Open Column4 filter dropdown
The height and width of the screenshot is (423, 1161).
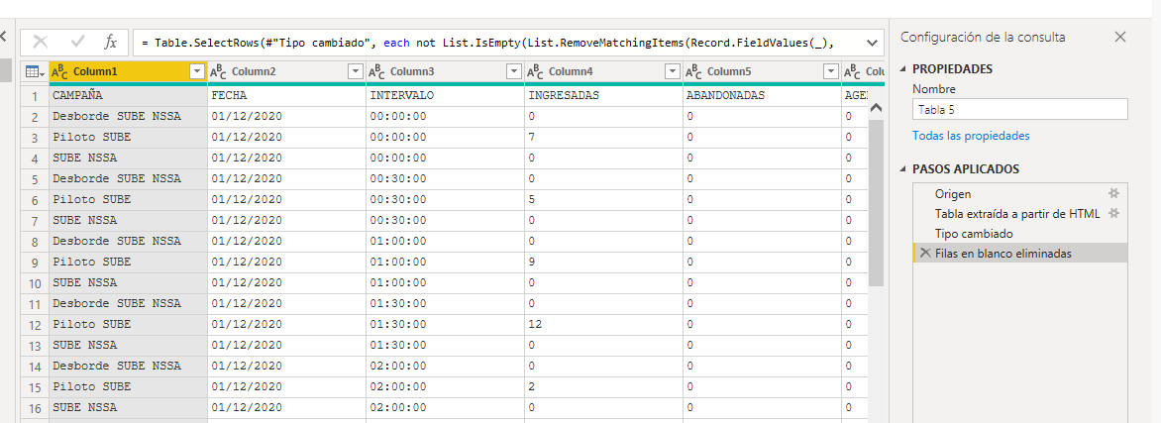pyautogui.click(x=673, y=72)
